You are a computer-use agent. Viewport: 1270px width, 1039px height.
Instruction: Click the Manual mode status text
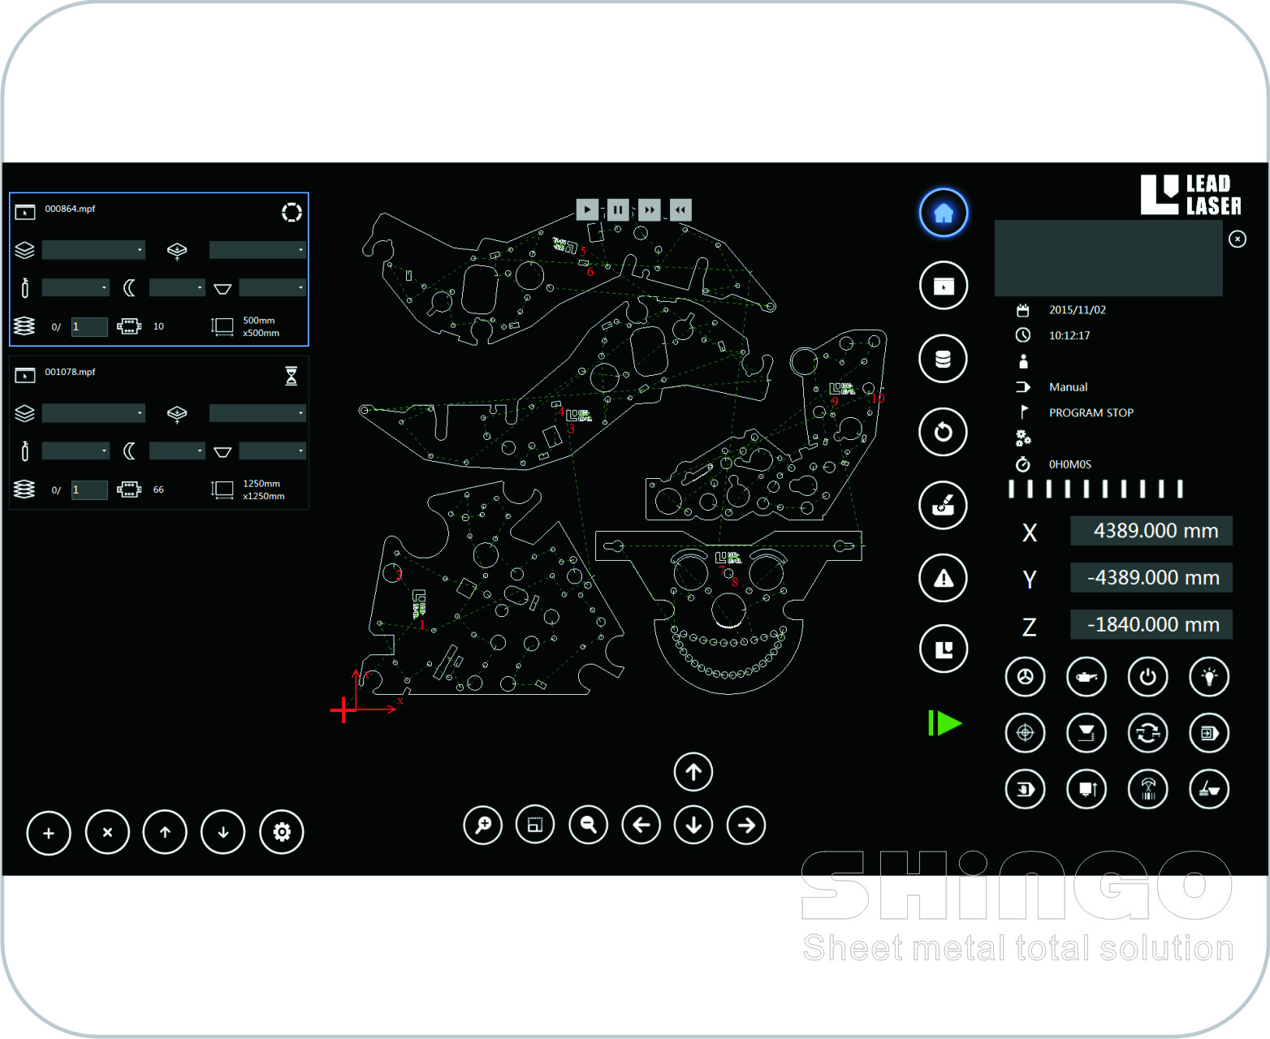point(1068,387)
